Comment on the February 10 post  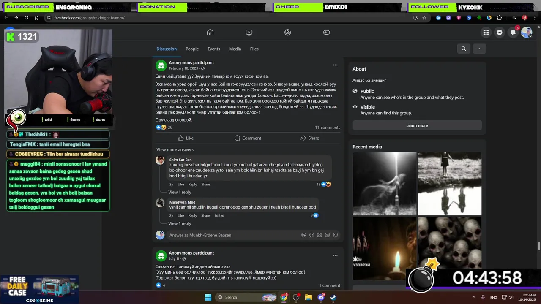248,138
